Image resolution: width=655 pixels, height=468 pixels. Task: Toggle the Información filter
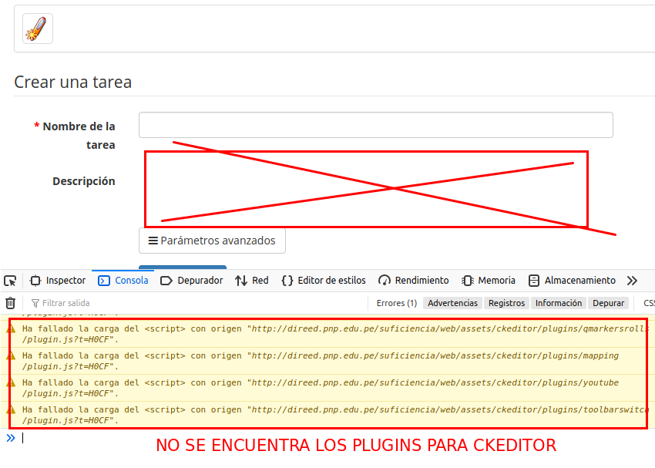click(x=558, y=302)
